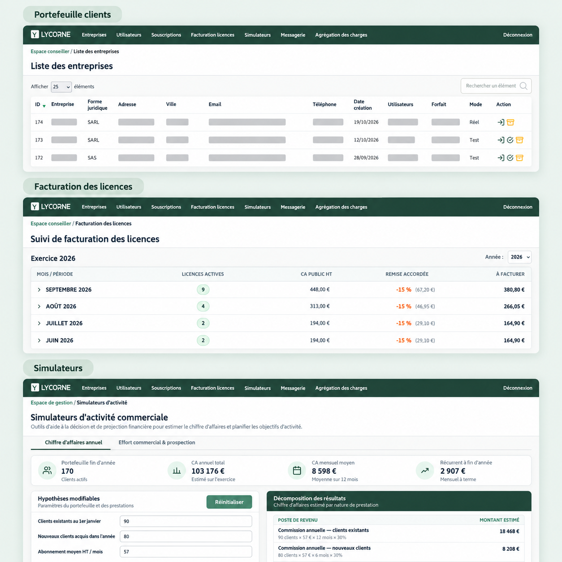
Task: Click the Espace de gestion breadcrumb link
Action: click(x=52, y=403)
